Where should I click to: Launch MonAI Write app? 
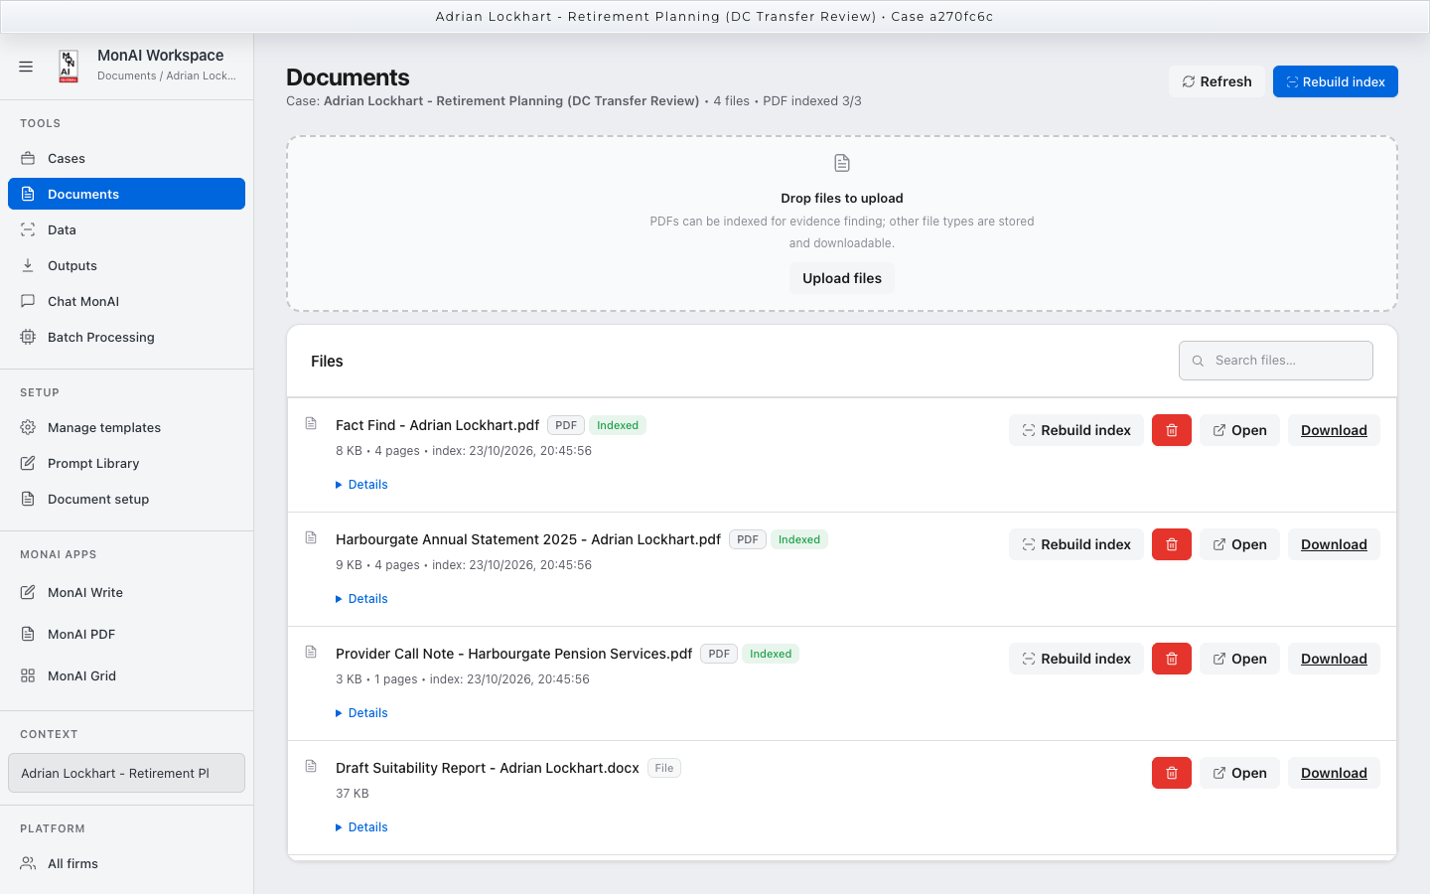[x=126, y=592]
